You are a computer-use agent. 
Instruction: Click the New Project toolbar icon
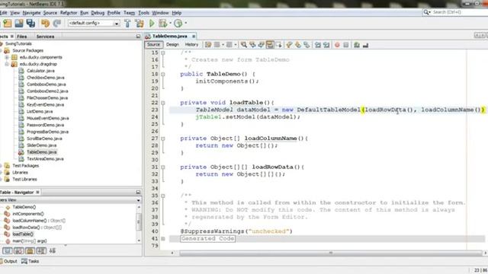[8, 24]
